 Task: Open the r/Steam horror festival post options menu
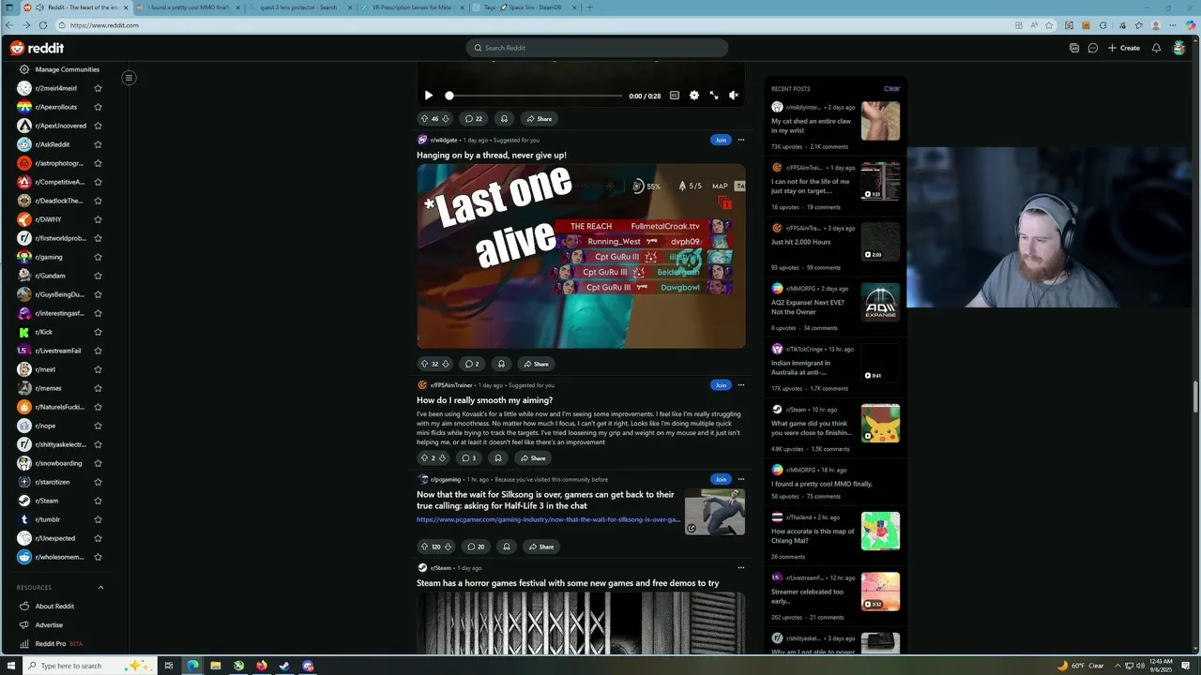coord(741,567)
